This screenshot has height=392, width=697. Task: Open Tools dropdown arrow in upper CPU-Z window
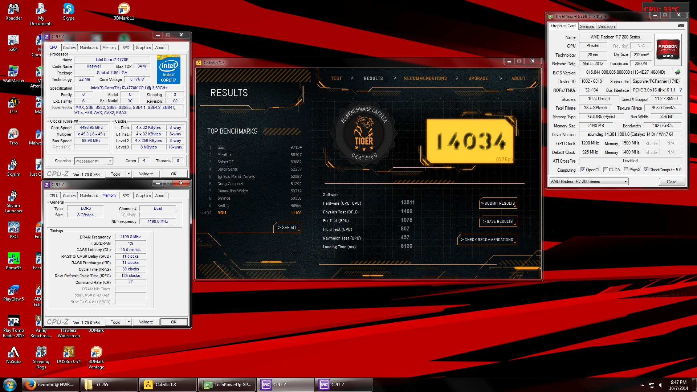point(129,174)
